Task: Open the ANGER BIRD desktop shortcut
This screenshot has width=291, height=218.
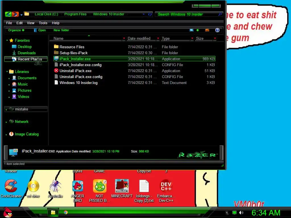Action: coord(77,191)
